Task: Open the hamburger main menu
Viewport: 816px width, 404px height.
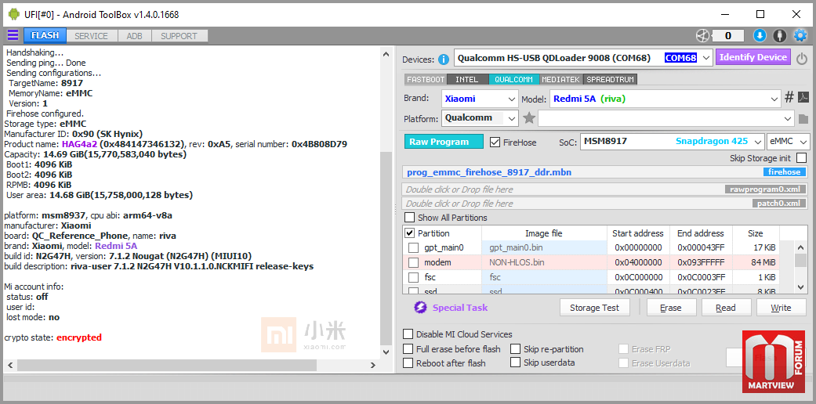Action: click(13, 35)
